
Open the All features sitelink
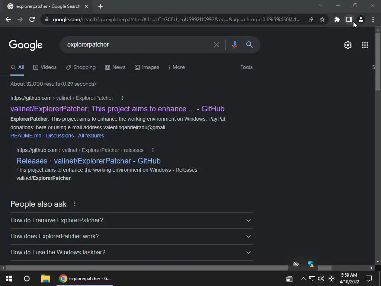point(91,136)
